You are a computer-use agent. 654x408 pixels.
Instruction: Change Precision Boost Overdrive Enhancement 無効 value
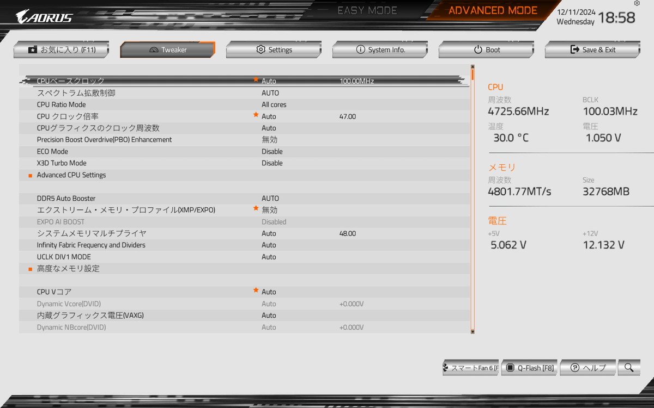(269, 140)
